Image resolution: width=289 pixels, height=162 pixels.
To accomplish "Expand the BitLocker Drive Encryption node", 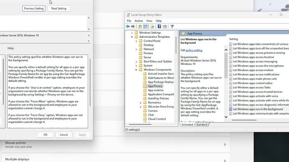I will pos(140,107).
